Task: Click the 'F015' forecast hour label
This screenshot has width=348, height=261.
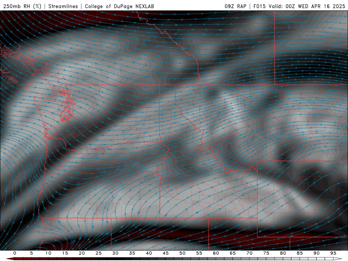Action: point(259,6)
